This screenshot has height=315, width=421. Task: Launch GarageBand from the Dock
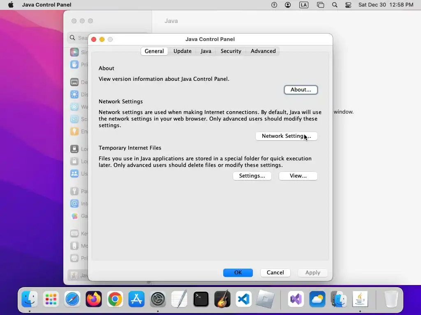[x=222, y=299]
